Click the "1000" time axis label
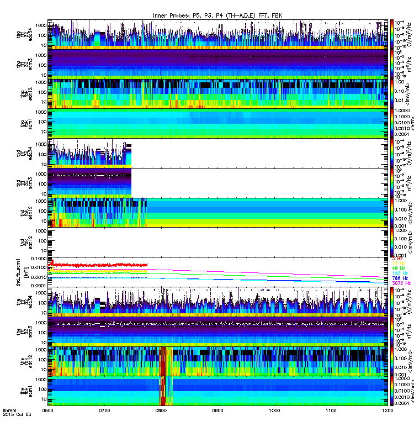This screenshot has height=442, width=414. click(274, 411)
